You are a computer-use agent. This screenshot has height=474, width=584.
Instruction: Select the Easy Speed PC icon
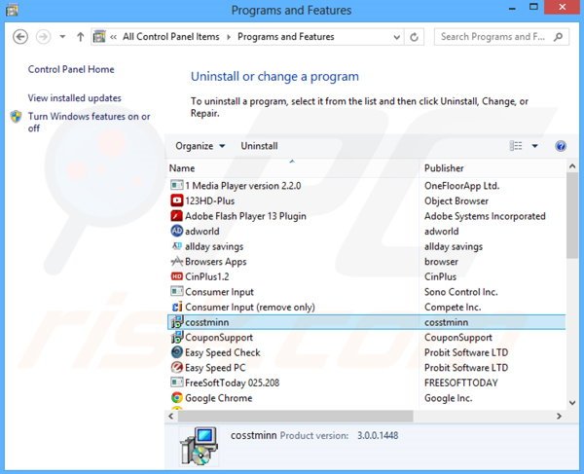coord(177,368)
